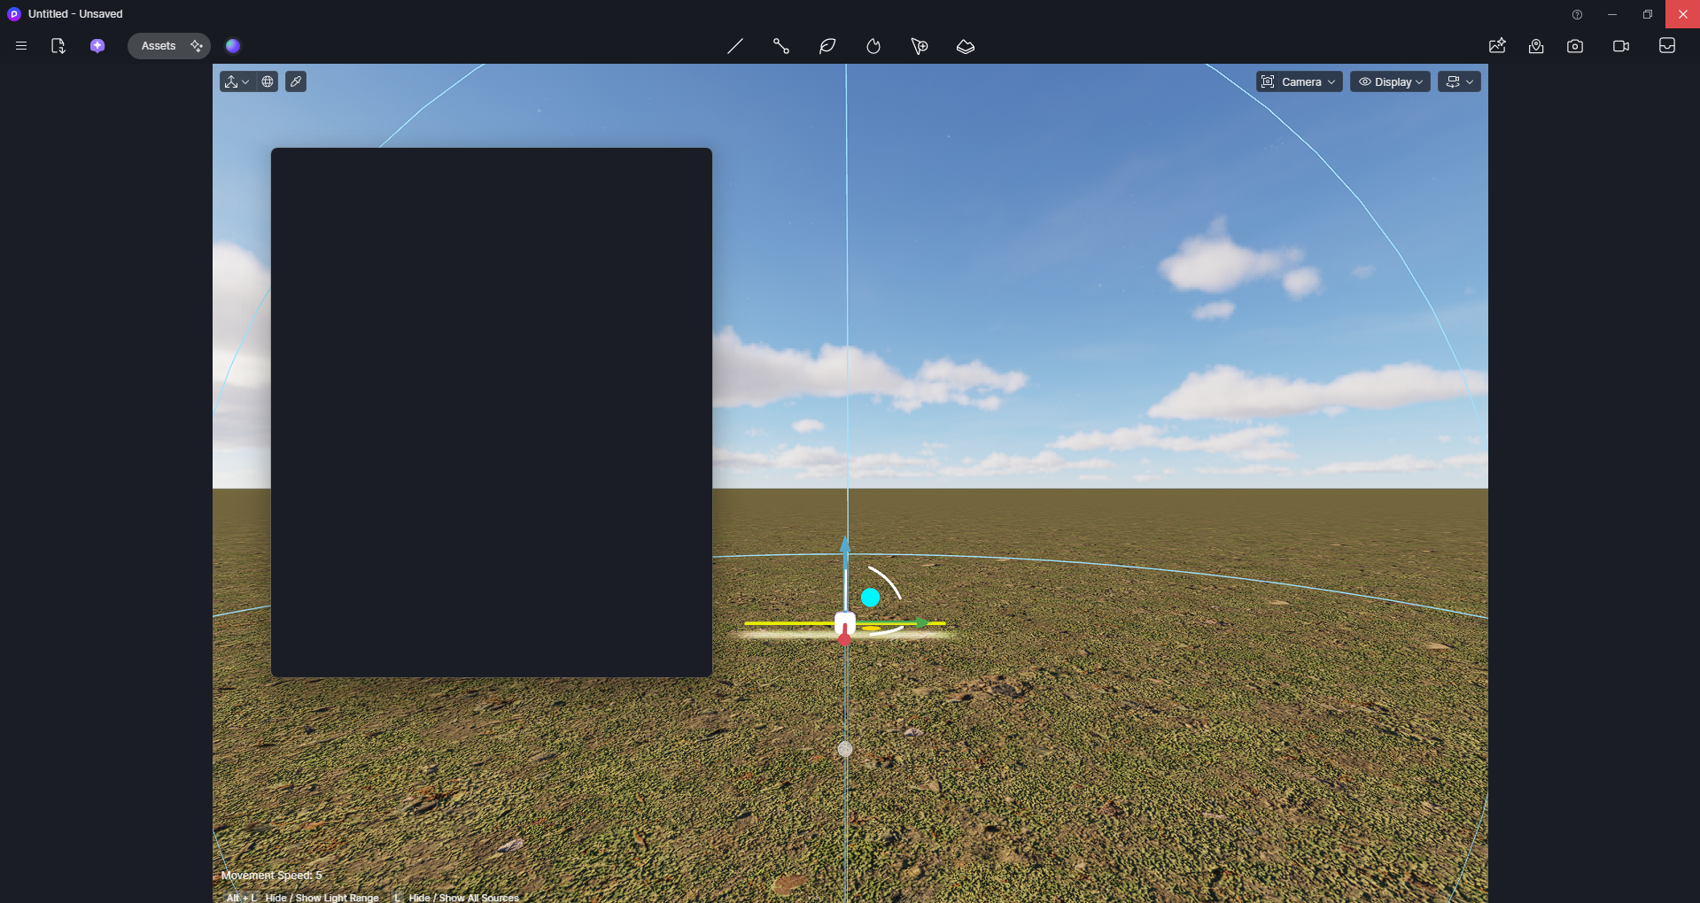Select the connected nodes path tool
The image size is (1700, 903).
point(781,46)
